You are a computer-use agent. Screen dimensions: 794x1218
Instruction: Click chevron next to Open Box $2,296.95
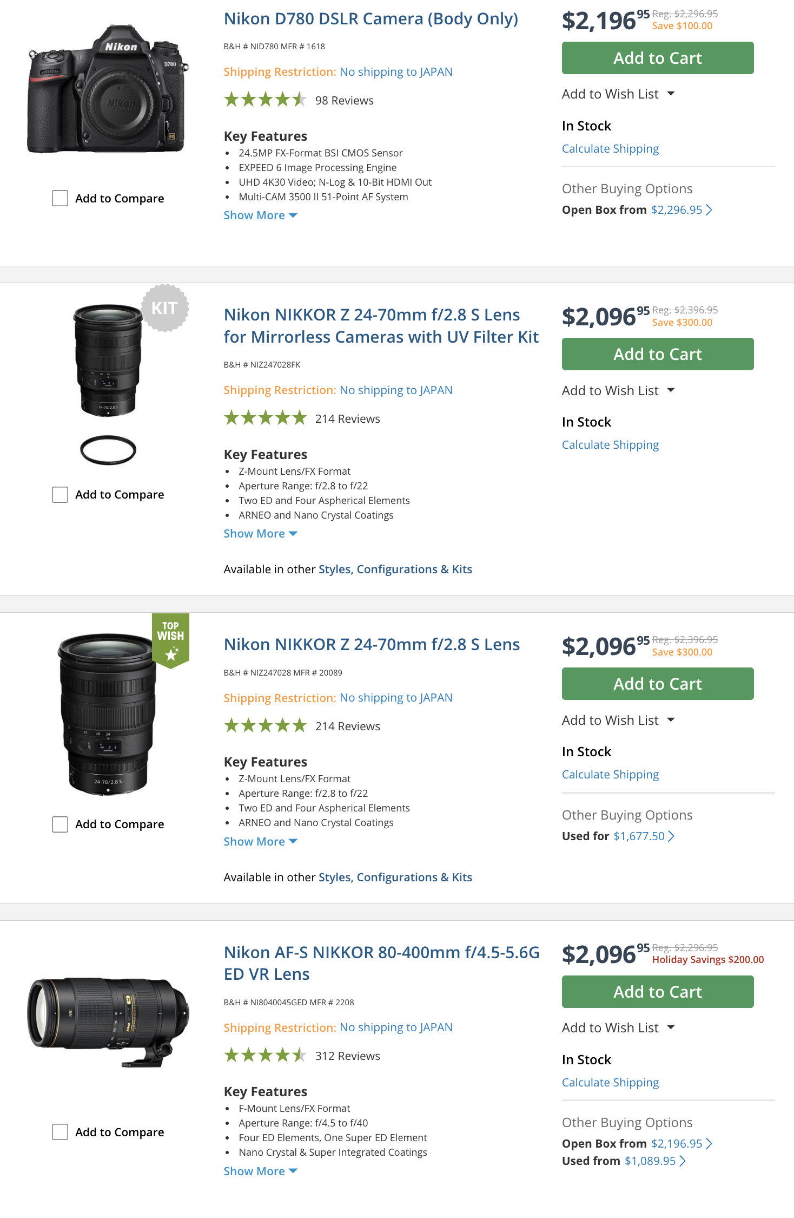coord(709,210)
